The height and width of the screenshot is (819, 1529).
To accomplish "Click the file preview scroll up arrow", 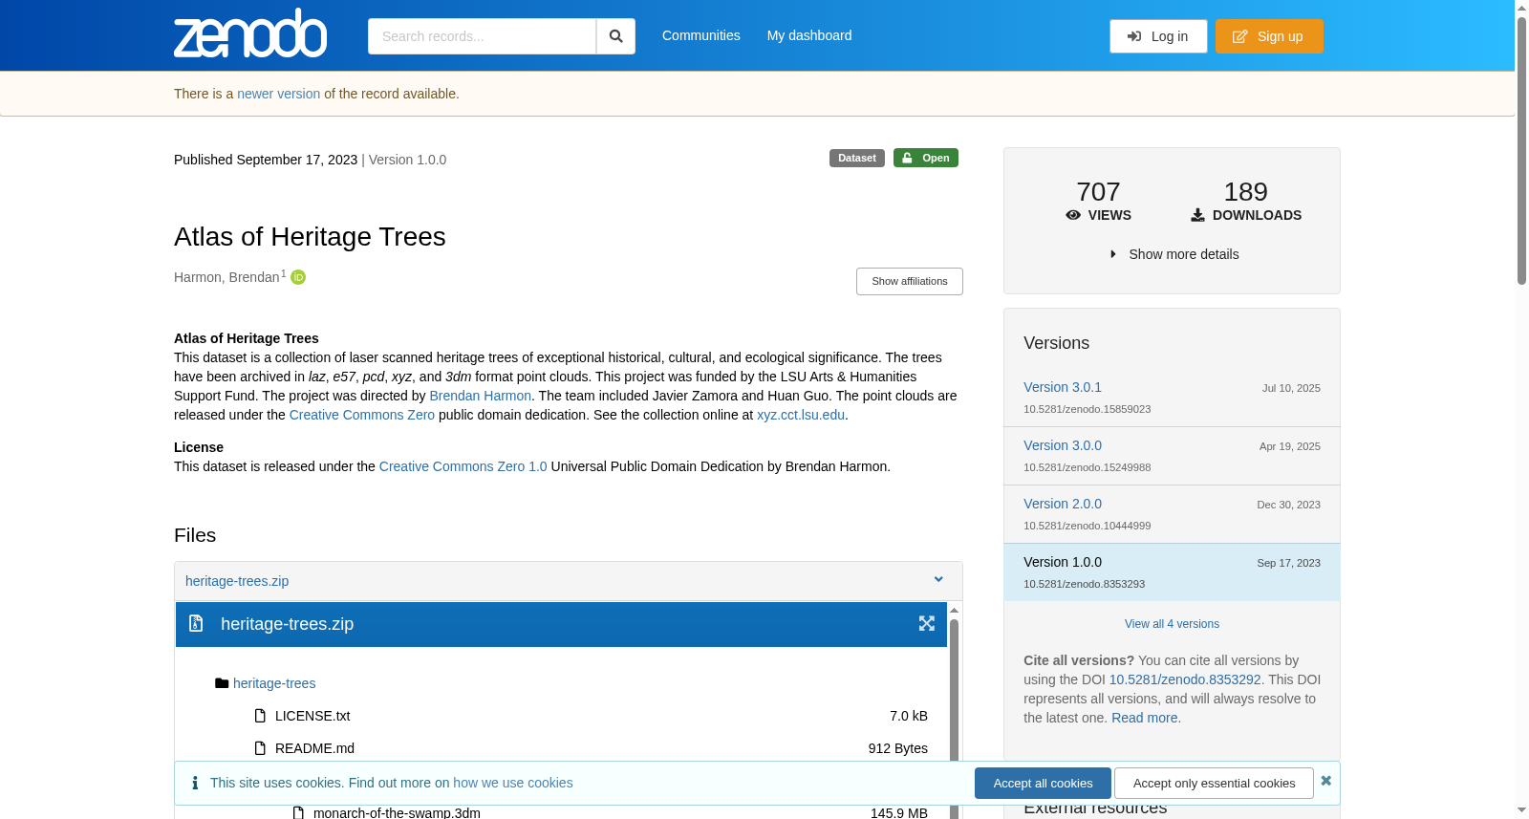I will point(954,610).
